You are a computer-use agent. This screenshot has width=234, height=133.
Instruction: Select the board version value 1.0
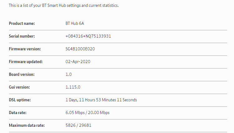(69, 74)
